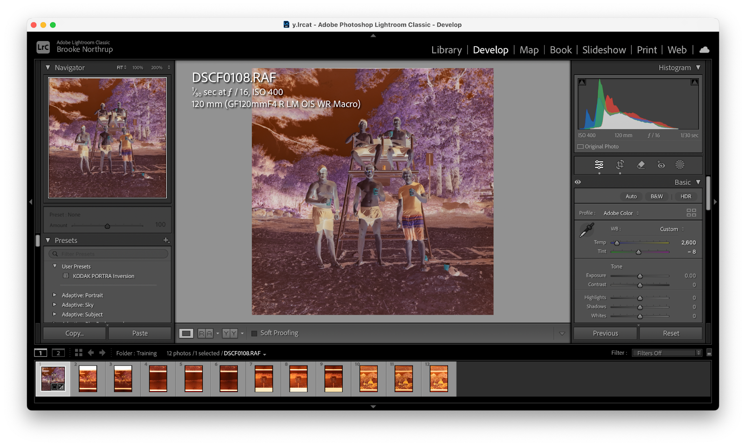The height and width of the screenshot is (446, 746).
Task: Click the Previous button
Action: (x=605, y=333)
